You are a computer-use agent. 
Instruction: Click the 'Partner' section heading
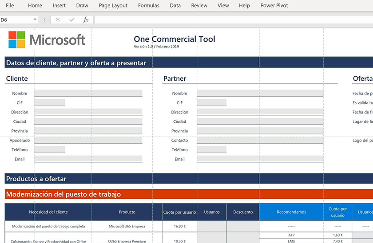(175, 78)
